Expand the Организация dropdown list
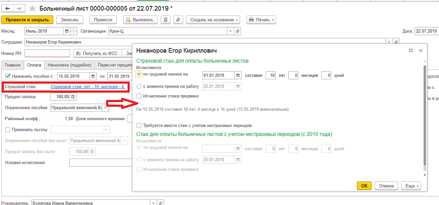The image size is (439, 205). [231, 31]
